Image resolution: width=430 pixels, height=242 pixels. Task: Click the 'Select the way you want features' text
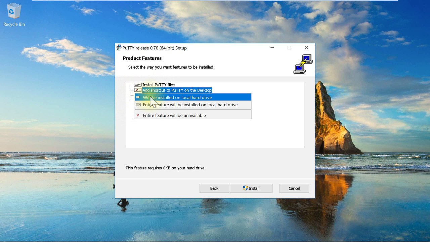pyautogui.click(x=171, y=67)
